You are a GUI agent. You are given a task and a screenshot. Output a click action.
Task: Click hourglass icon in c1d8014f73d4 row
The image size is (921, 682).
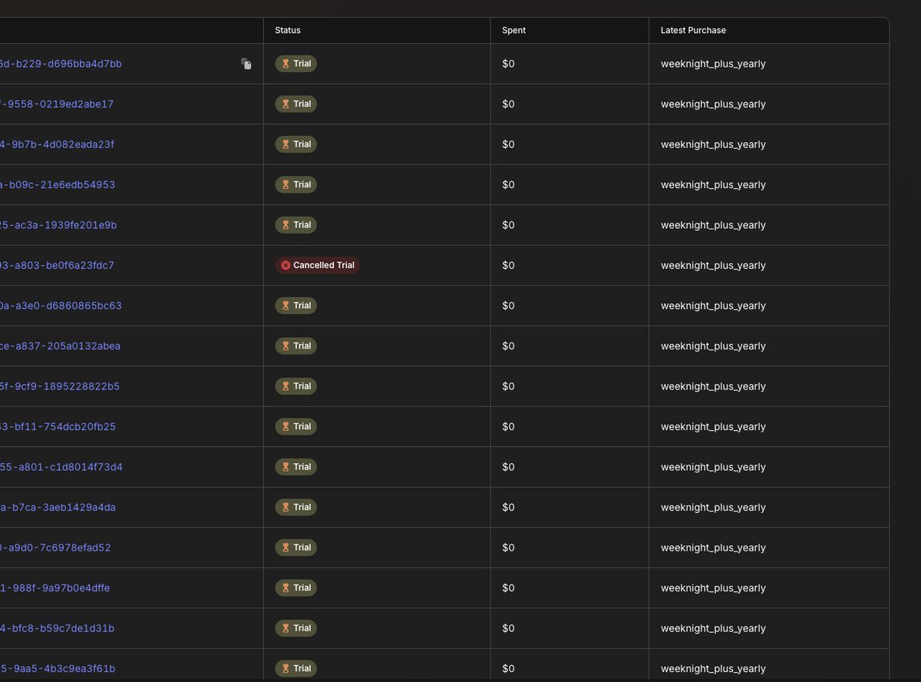pos(286,467)
